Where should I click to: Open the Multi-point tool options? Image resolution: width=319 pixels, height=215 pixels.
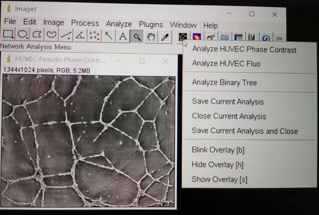[x=94, y=36]
